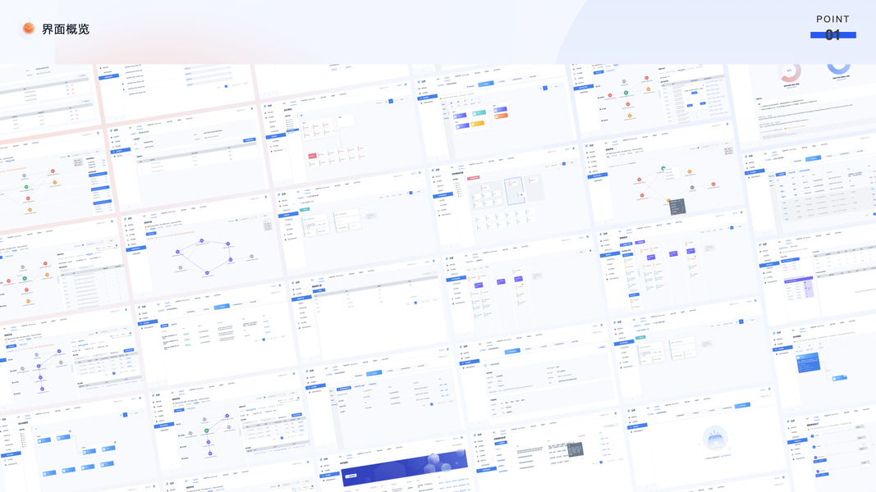Open the thumbnail showing the purple pentagon network graph
This screenshot has height=492, width=876.
201,247
